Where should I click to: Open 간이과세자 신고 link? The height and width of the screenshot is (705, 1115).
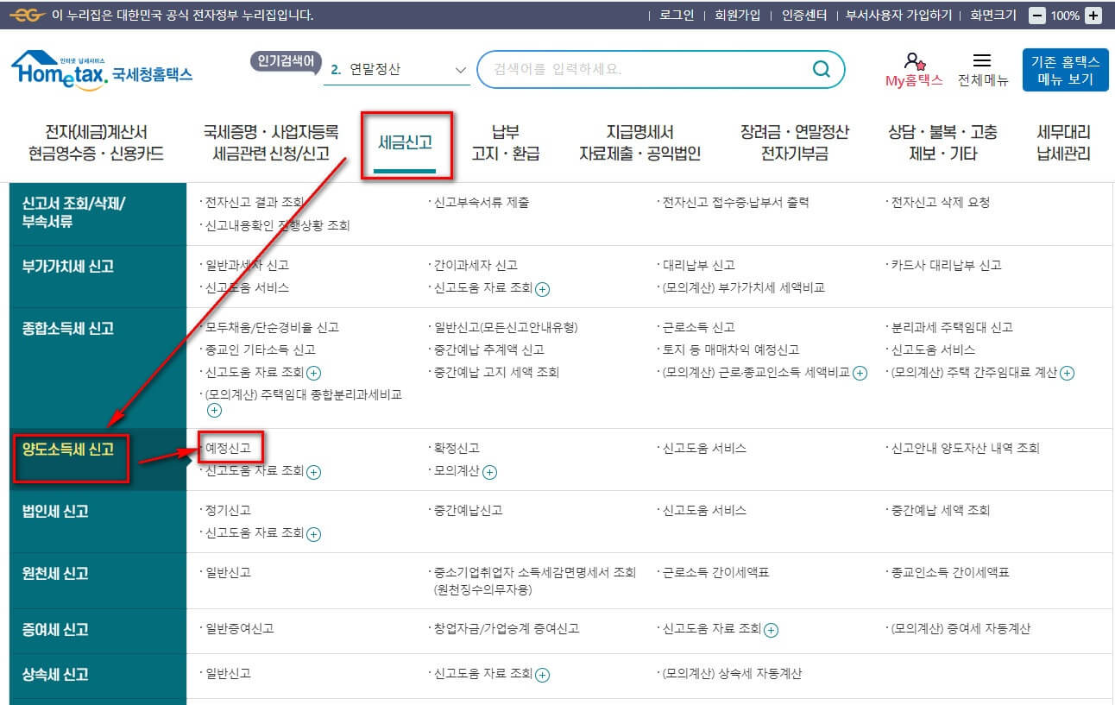click(476, 266)
